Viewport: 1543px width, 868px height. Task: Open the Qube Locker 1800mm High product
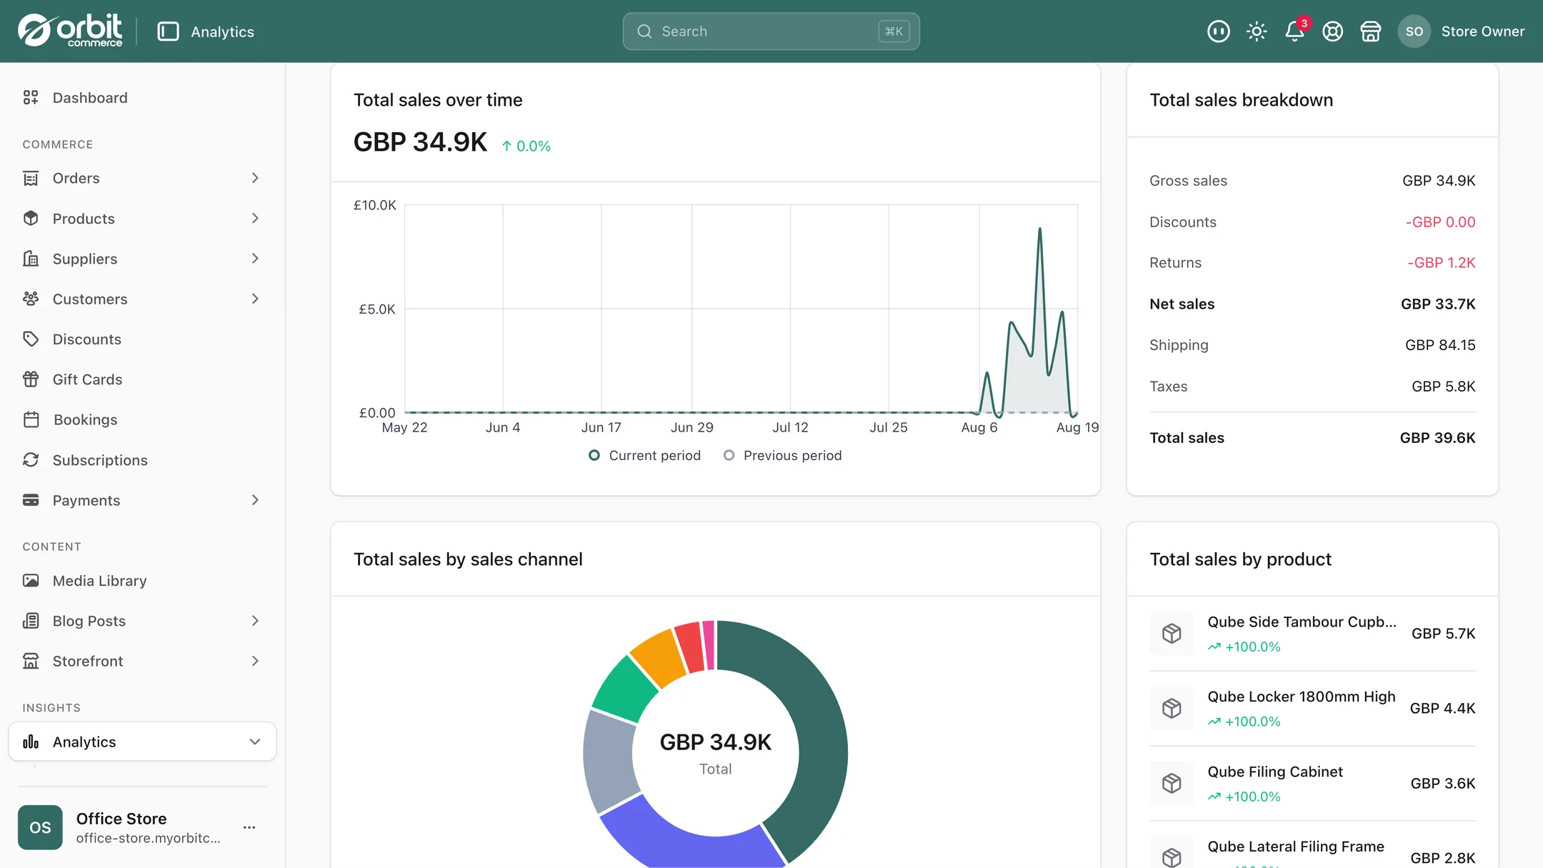[x=1302, y=697]
